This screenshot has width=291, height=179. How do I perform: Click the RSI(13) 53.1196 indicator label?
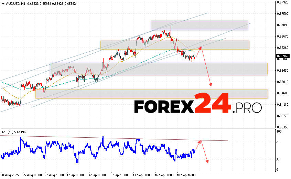pos(14,132)
